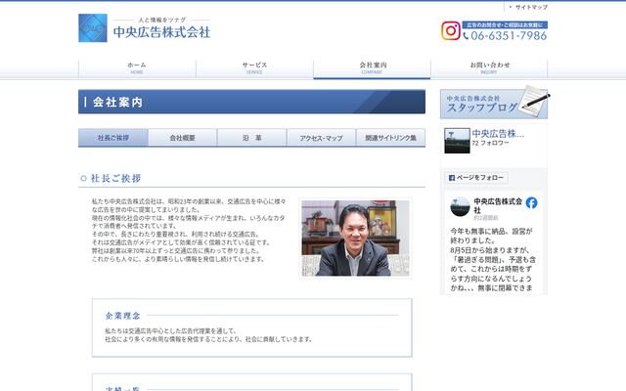Click 72 フォロワー text
The width and height of the screenshot is (626, 391).
click(x=490, y=143)
